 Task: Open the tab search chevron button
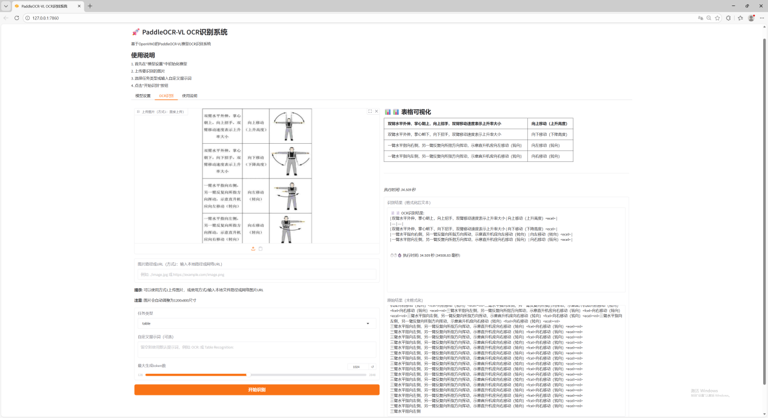pyautogui.click(x=5, y=6)
